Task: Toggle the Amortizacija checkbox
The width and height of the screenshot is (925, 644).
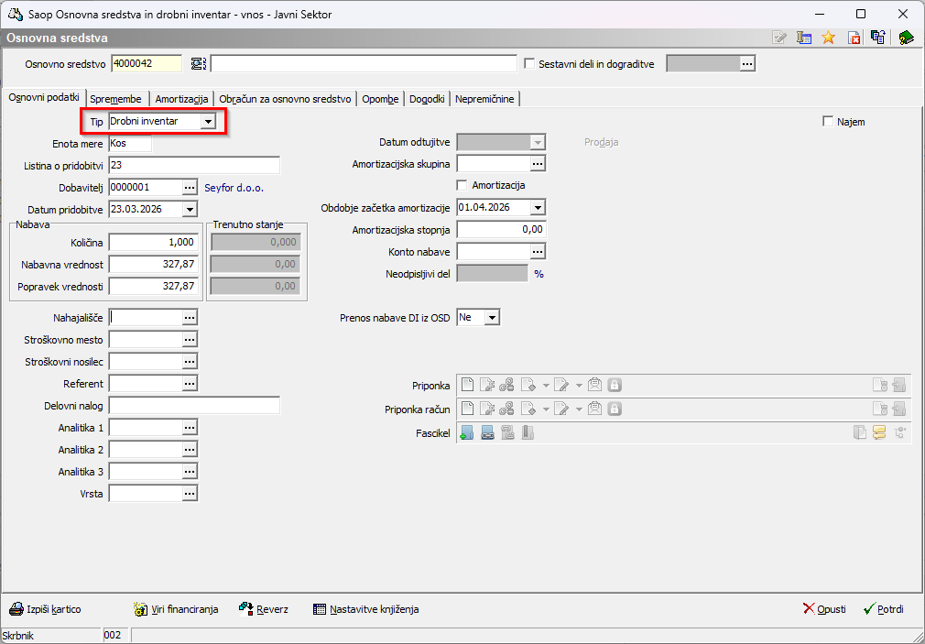Action: (x=462, y=185)
